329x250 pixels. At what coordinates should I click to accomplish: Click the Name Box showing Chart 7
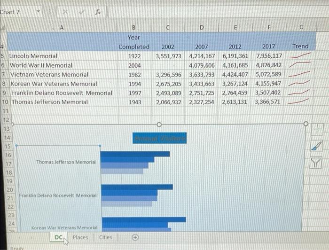click(x=18, y=12)
